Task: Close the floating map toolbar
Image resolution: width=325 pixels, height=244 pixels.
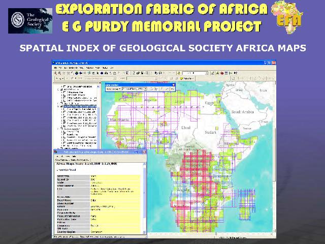Action: 173,84
